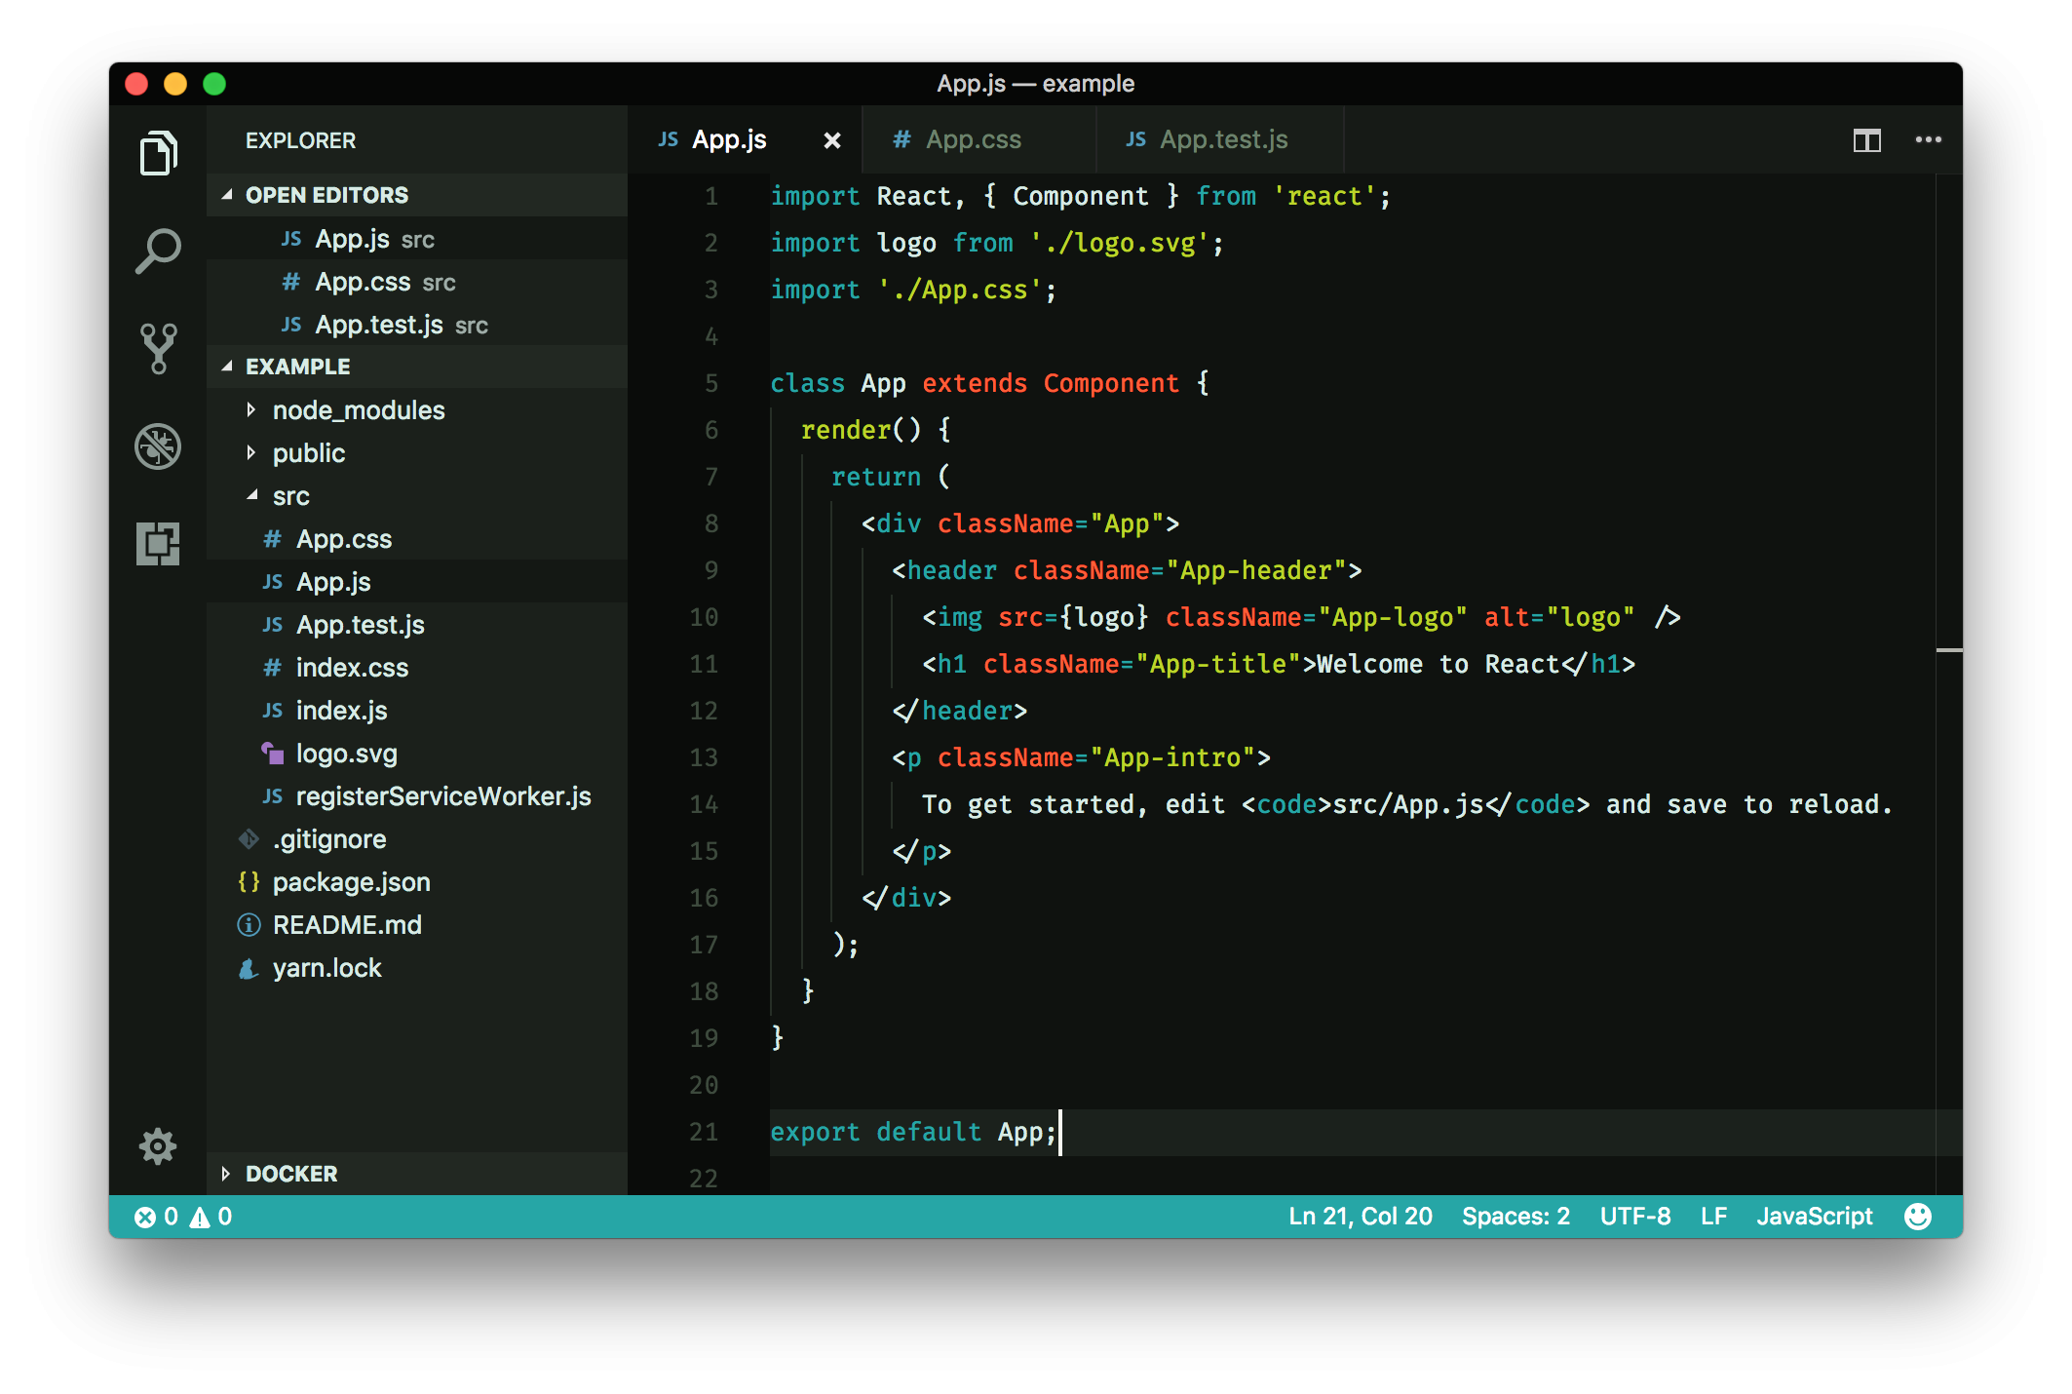
Task: Open the Search view icon
Action: coord(158,251)
